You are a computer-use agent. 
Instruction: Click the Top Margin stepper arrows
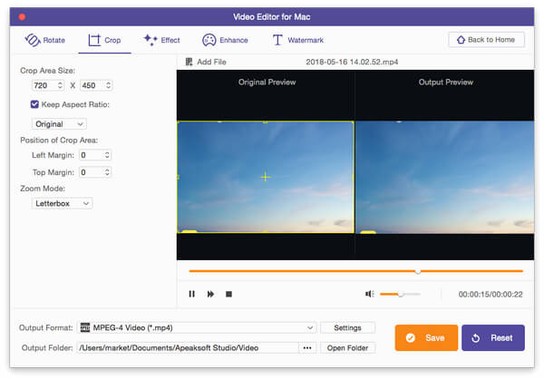click(107, 172)
